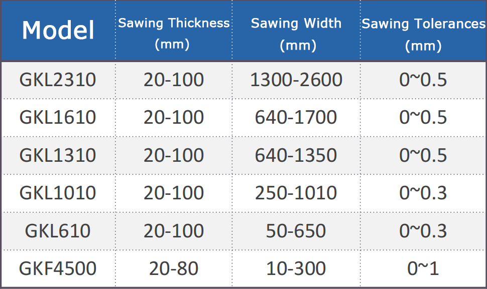Select the 640-1700 width cell
This screenshot has height=289, width=487.
(296, 117)
